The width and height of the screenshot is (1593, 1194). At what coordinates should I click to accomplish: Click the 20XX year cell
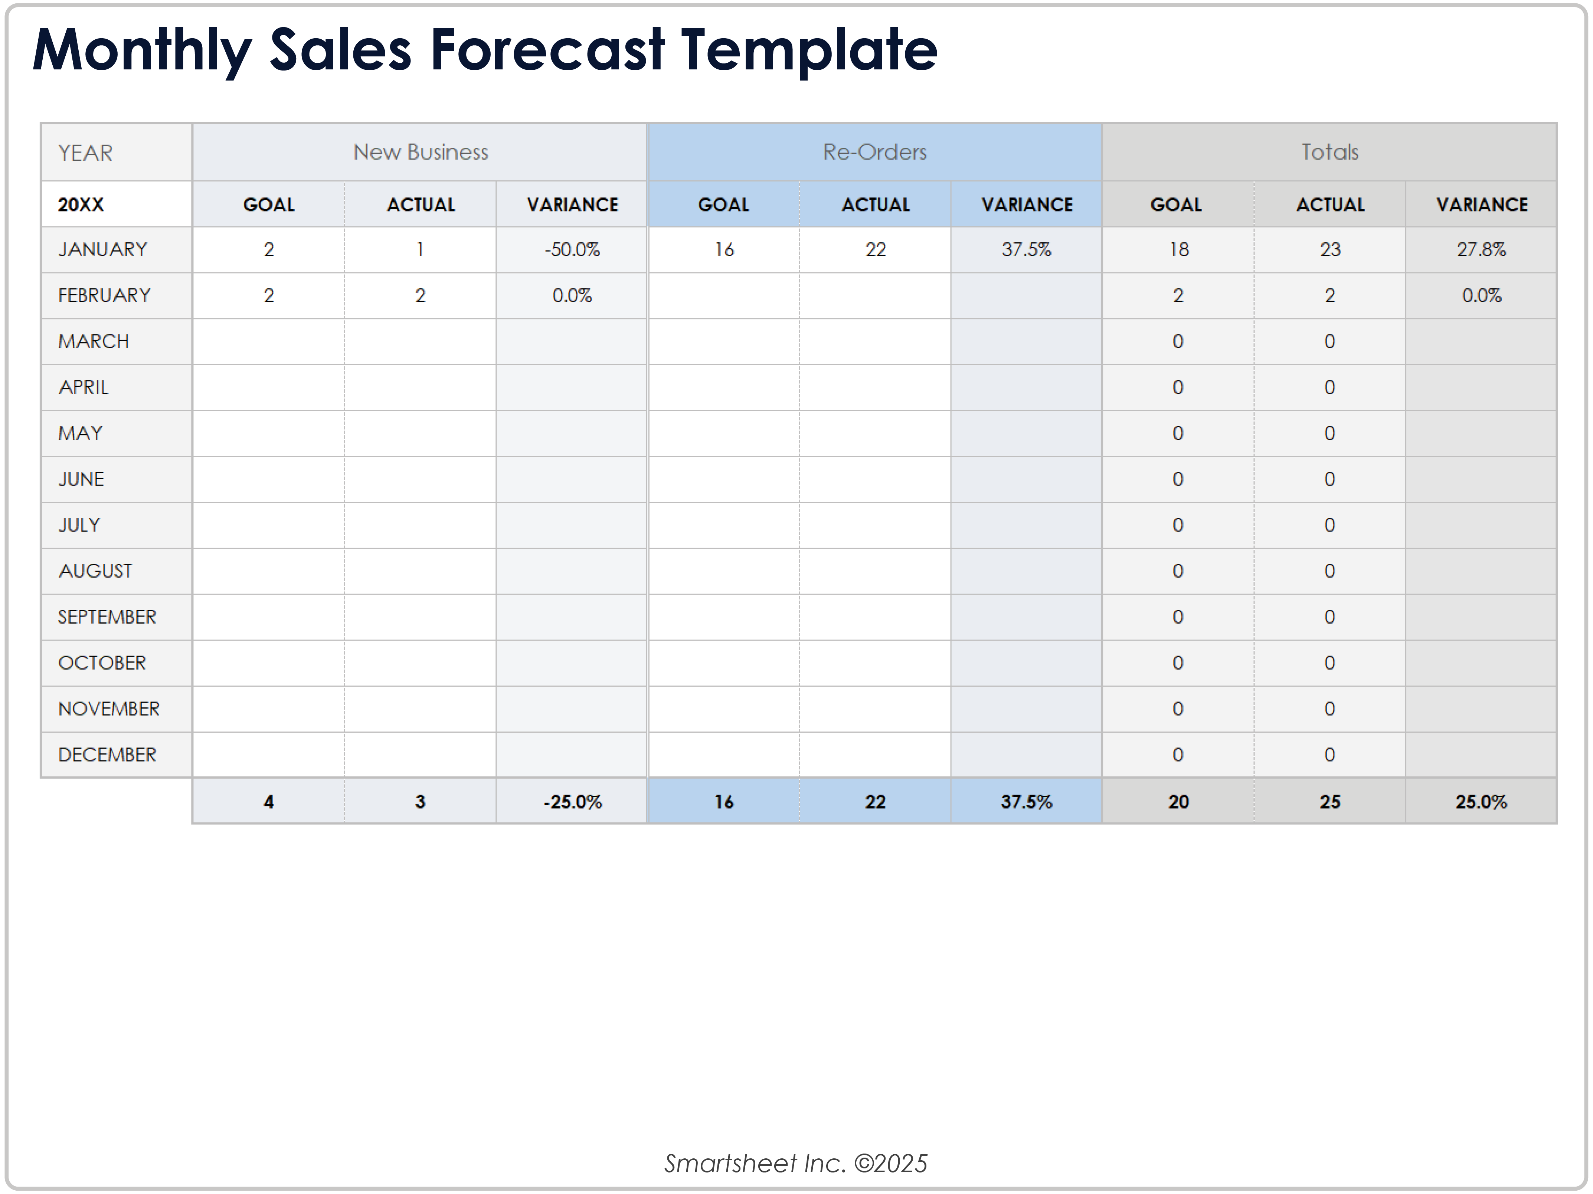coord(81,205)
